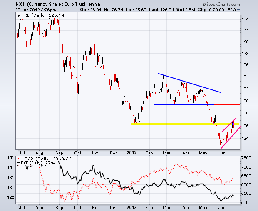This screenshot has width=258, height=211.
Task: Click the NYSE exchange label
Action: 94,4
